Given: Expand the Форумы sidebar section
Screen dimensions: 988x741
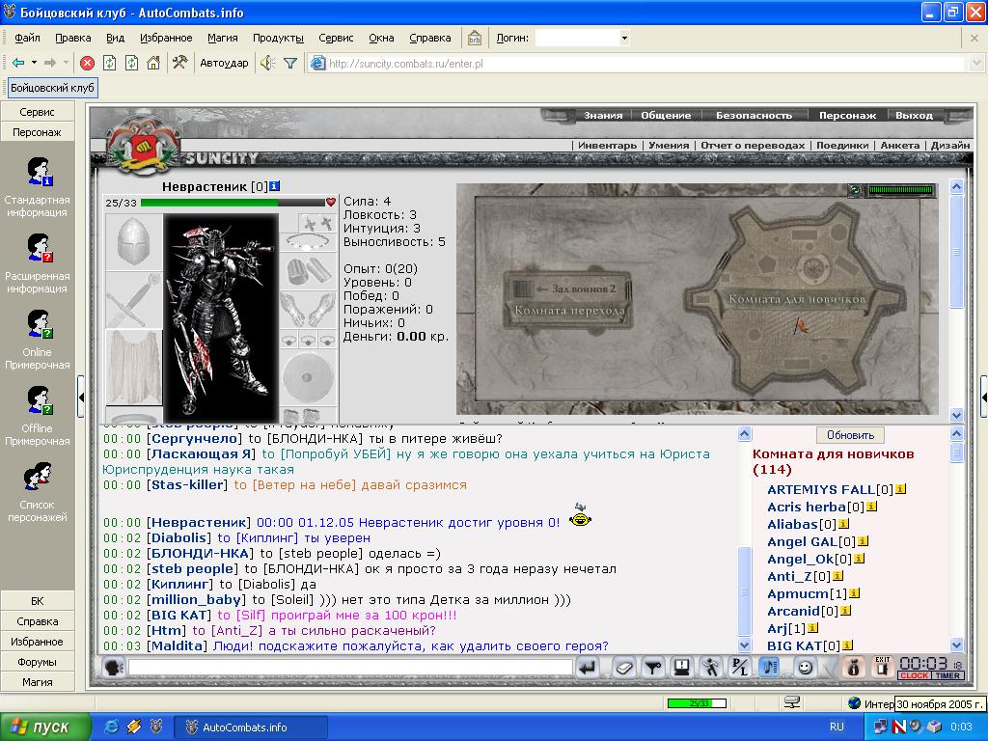Looking at the screenshot, I should [x=38, y=662].
